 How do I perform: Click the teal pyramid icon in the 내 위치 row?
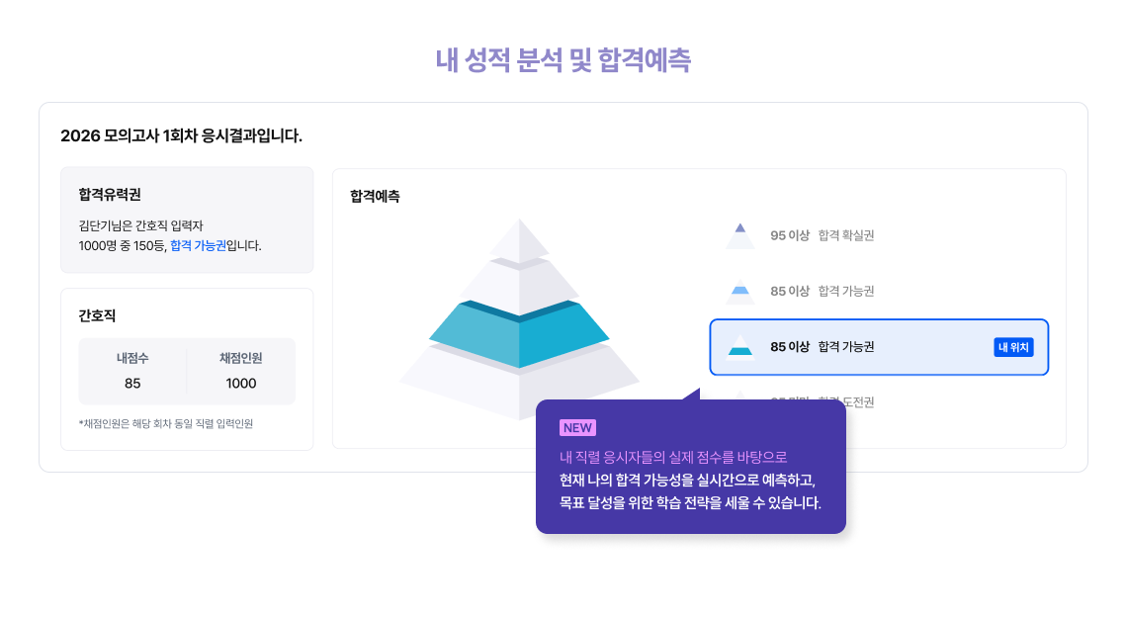pos(739,347)
